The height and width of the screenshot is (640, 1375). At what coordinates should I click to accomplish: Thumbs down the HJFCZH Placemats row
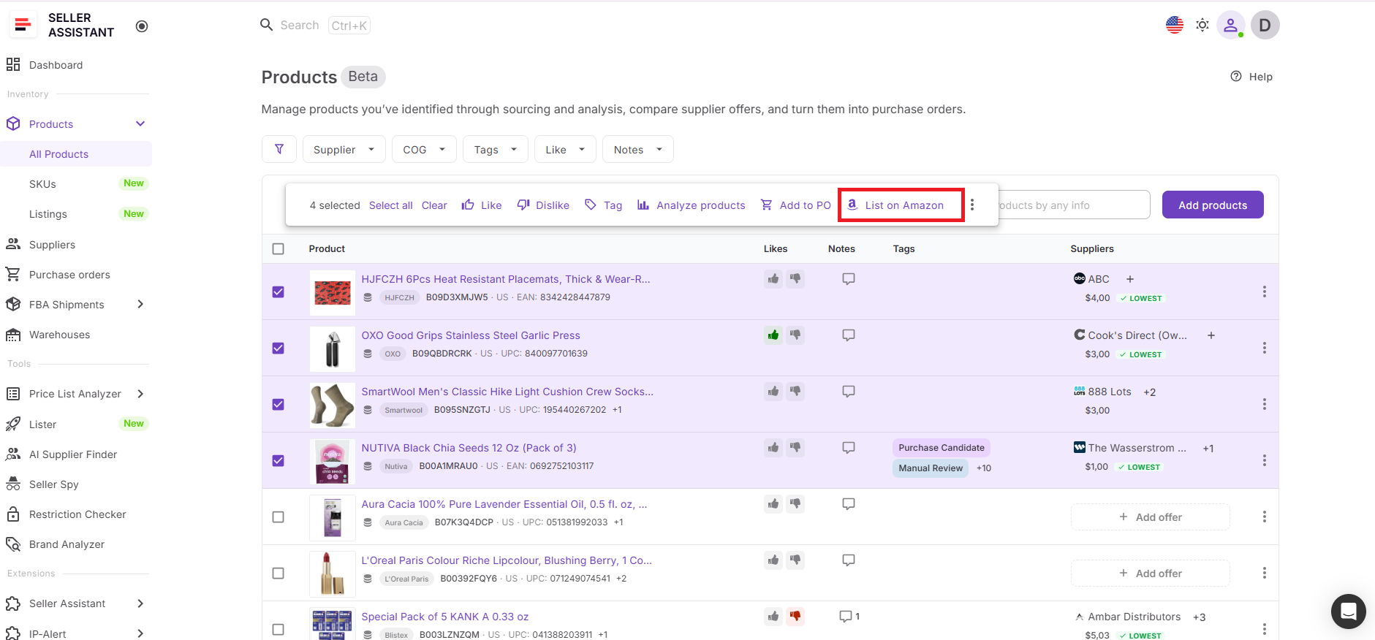(x=795, y=278)
